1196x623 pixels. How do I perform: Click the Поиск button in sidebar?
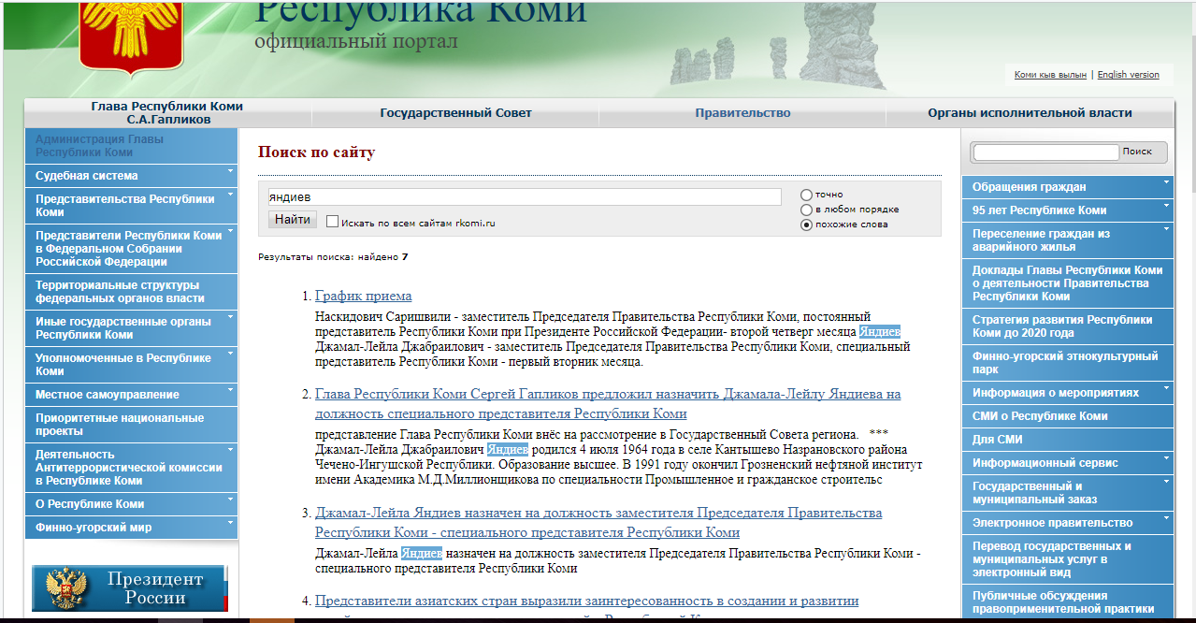click(1137, 152)
